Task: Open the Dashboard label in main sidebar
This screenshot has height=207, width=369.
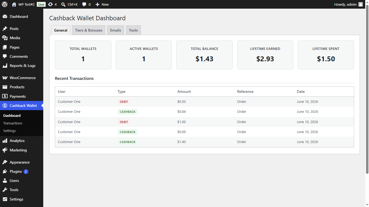Action: click(19, 16)
